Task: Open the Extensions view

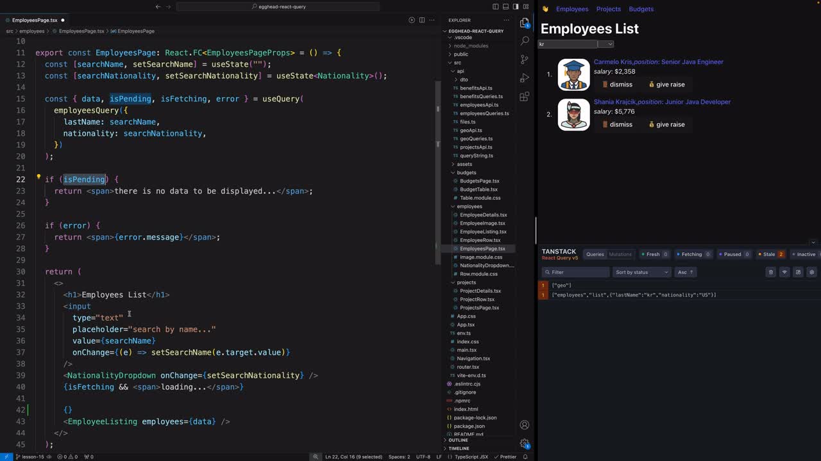Action: [x=525, y=97]
